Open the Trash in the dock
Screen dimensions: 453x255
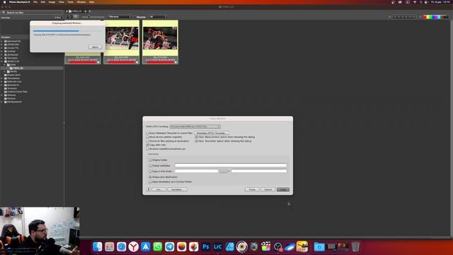click(x=355, y=246)
